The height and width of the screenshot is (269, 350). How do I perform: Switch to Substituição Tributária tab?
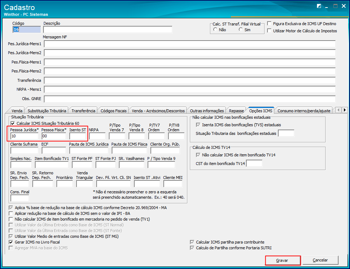tap(47, 110)
